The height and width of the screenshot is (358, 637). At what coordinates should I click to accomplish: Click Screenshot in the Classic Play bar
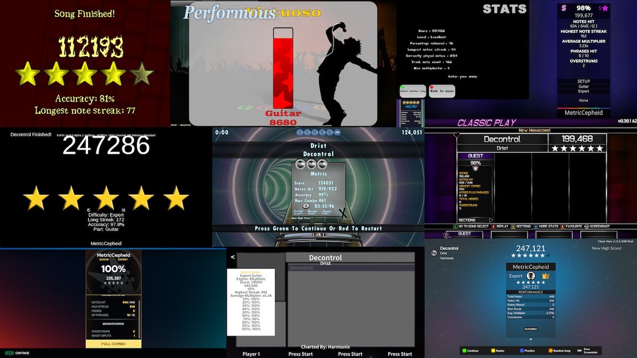coord(596,226)
